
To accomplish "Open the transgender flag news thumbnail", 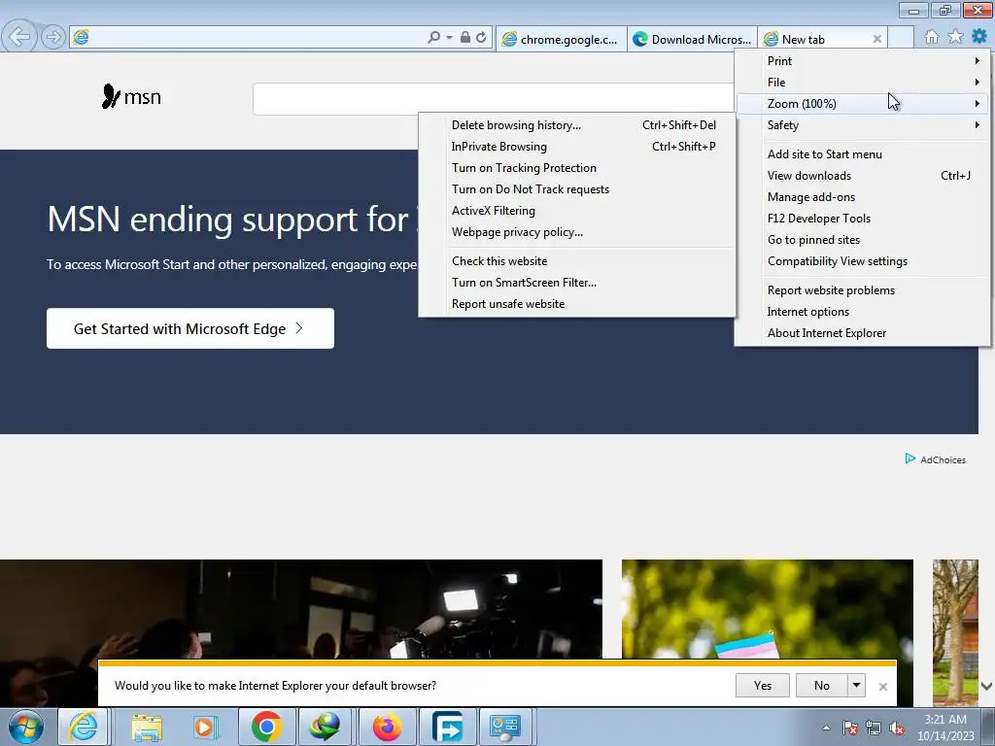I will click(768, 610).
